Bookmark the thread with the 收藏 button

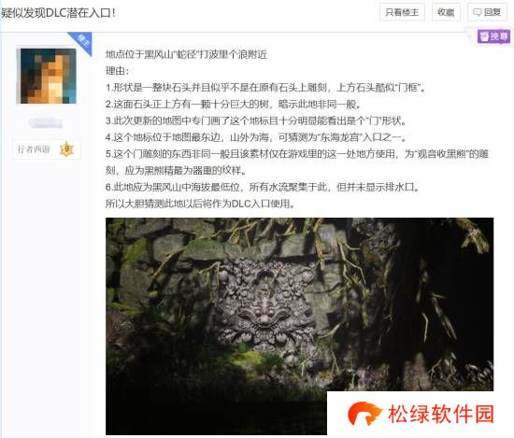pos(446,12)
